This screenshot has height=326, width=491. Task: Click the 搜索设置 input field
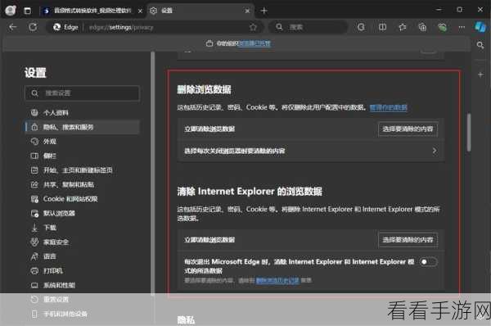[82, 93]
